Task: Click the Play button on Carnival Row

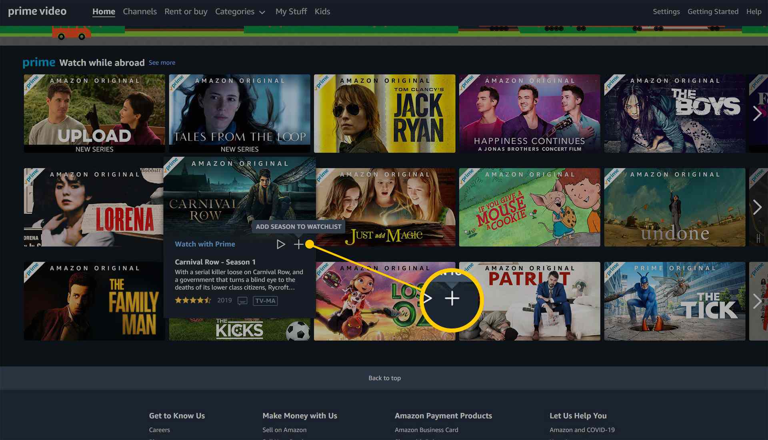Action: pyautogui.click(x=280, y=244)
